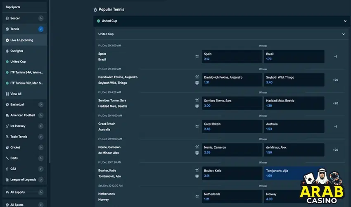Open stats icon for Sorribes Tormo match
Image resolution: width=351 pixels, height=207 pixels.
pos(197,100)
